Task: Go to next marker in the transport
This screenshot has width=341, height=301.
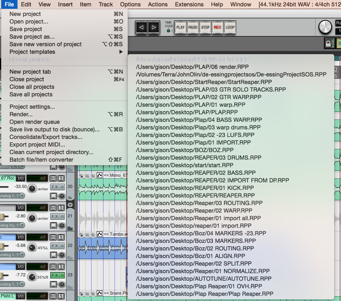Action: [x=154, y=27]
